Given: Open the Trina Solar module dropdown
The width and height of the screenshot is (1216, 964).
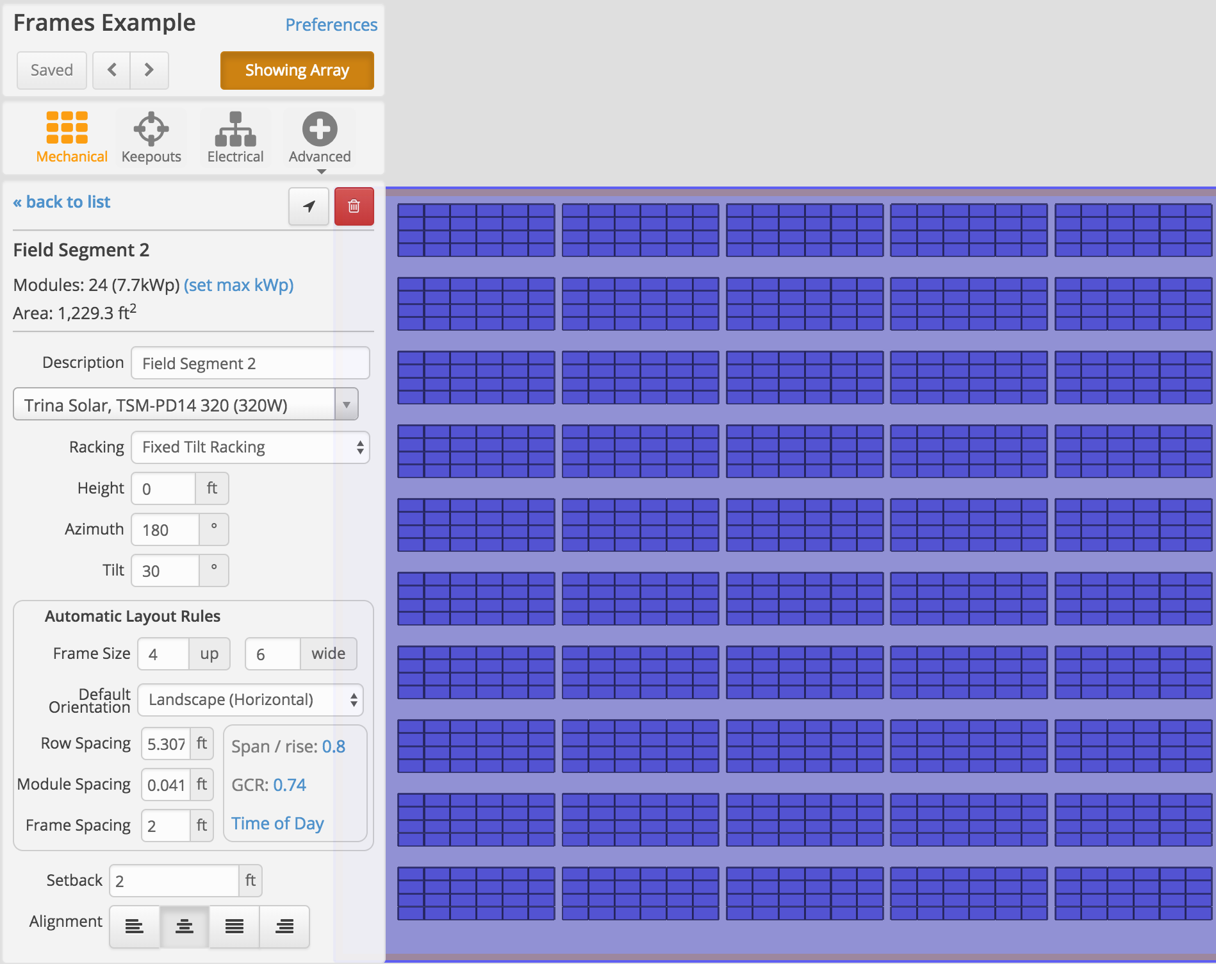Looking at the screenshot, I should click(x=186, y=404).
